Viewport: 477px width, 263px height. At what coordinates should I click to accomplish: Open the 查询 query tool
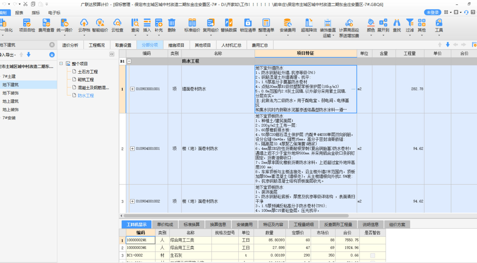pos(135,26)
